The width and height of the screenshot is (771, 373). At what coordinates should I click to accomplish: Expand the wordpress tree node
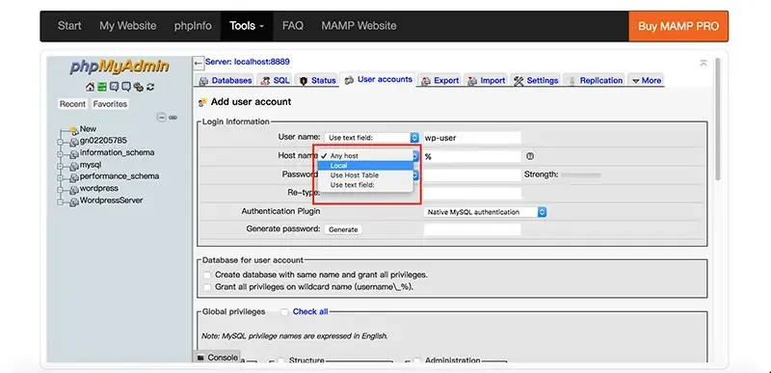[61, 190]
